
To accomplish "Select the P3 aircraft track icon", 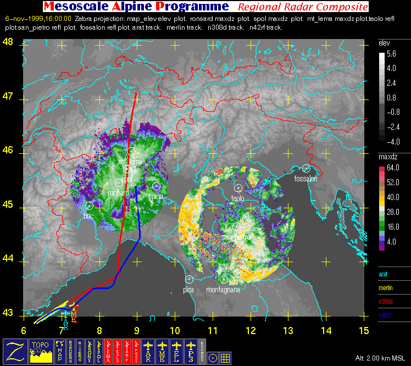I will (191, 352).
